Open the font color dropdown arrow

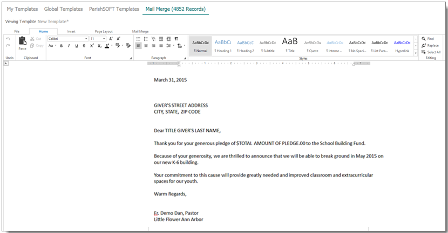(111, 46)
